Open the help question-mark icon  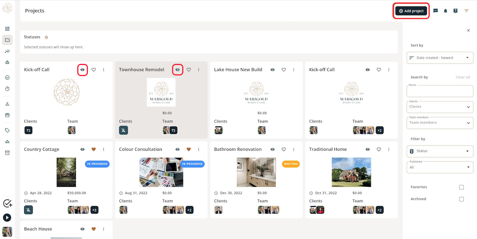456,11
